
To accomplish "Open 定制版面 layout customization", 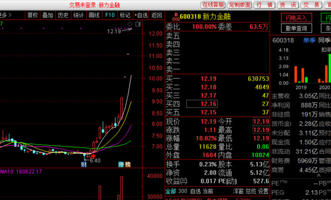I will tap(240, 5).
